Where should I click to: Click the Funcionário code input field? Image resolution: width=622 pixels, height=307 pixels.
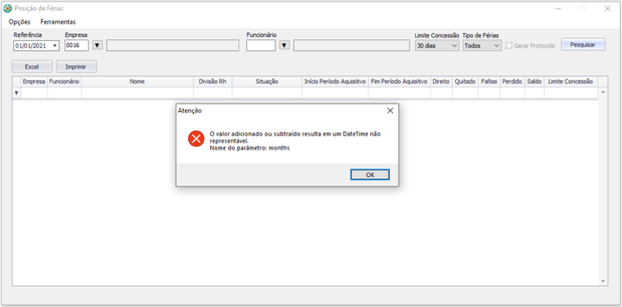pyautogui.click(x=260, y=45)
